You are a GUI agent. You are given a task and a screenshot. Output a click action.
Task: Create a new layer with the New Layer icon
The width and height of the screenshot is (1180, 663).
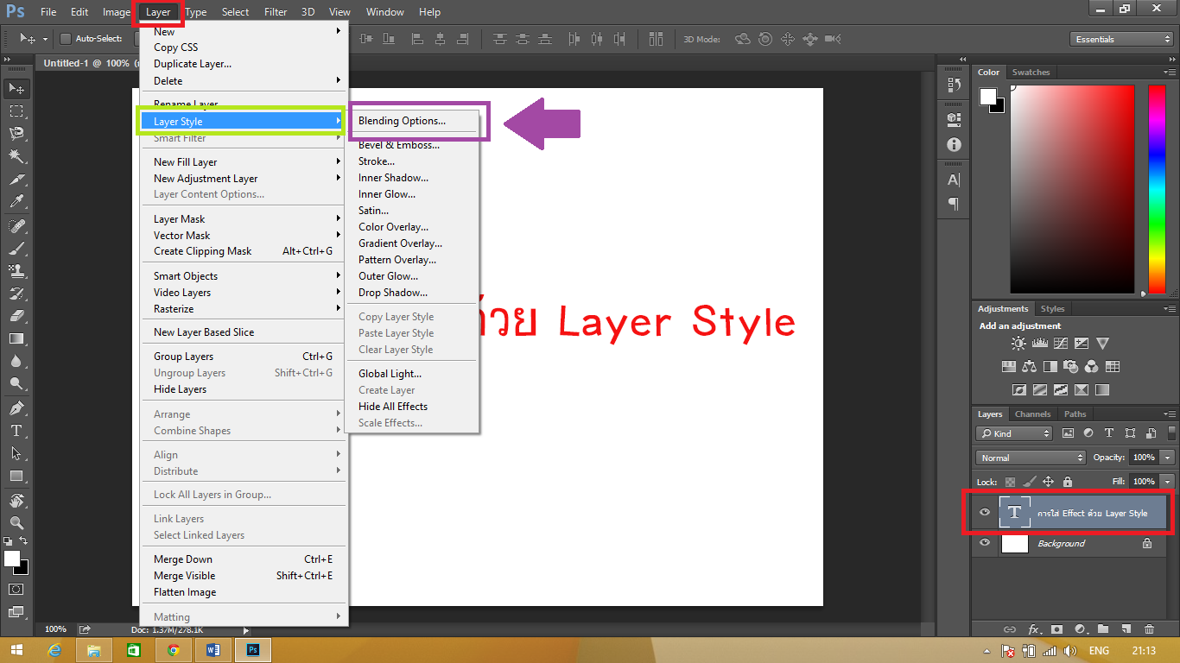(1128, 629)
